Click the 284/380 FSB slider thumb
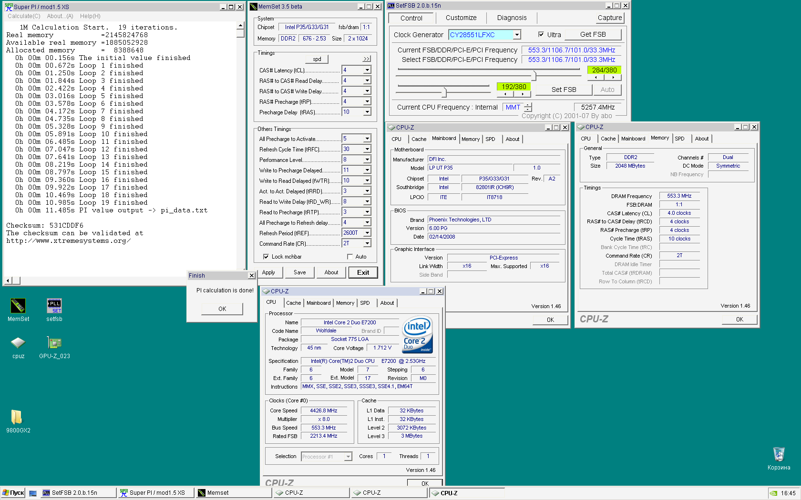The height and width of the screenshot is (500, 801). pos(534,75)
